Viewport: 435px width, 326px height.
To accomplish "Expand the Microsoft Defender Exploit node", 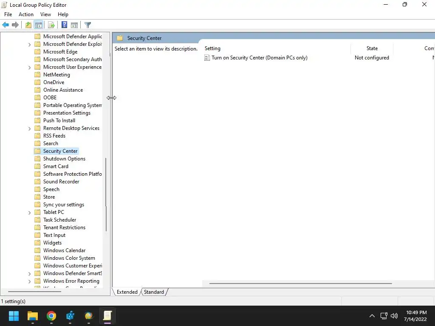I will (29, 44).
